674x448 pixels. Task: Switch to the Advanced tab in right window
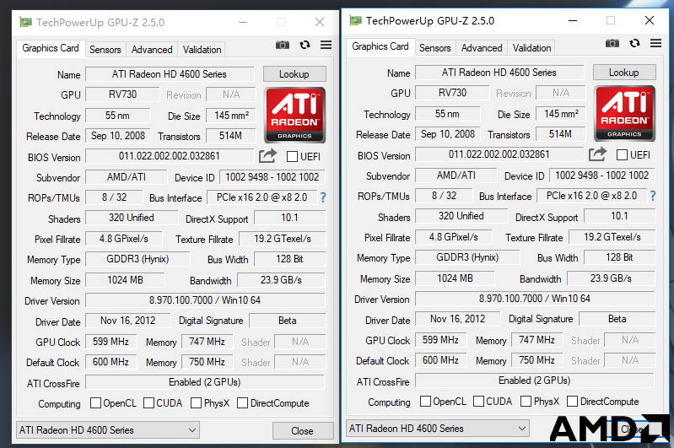[x=482, y=48]
